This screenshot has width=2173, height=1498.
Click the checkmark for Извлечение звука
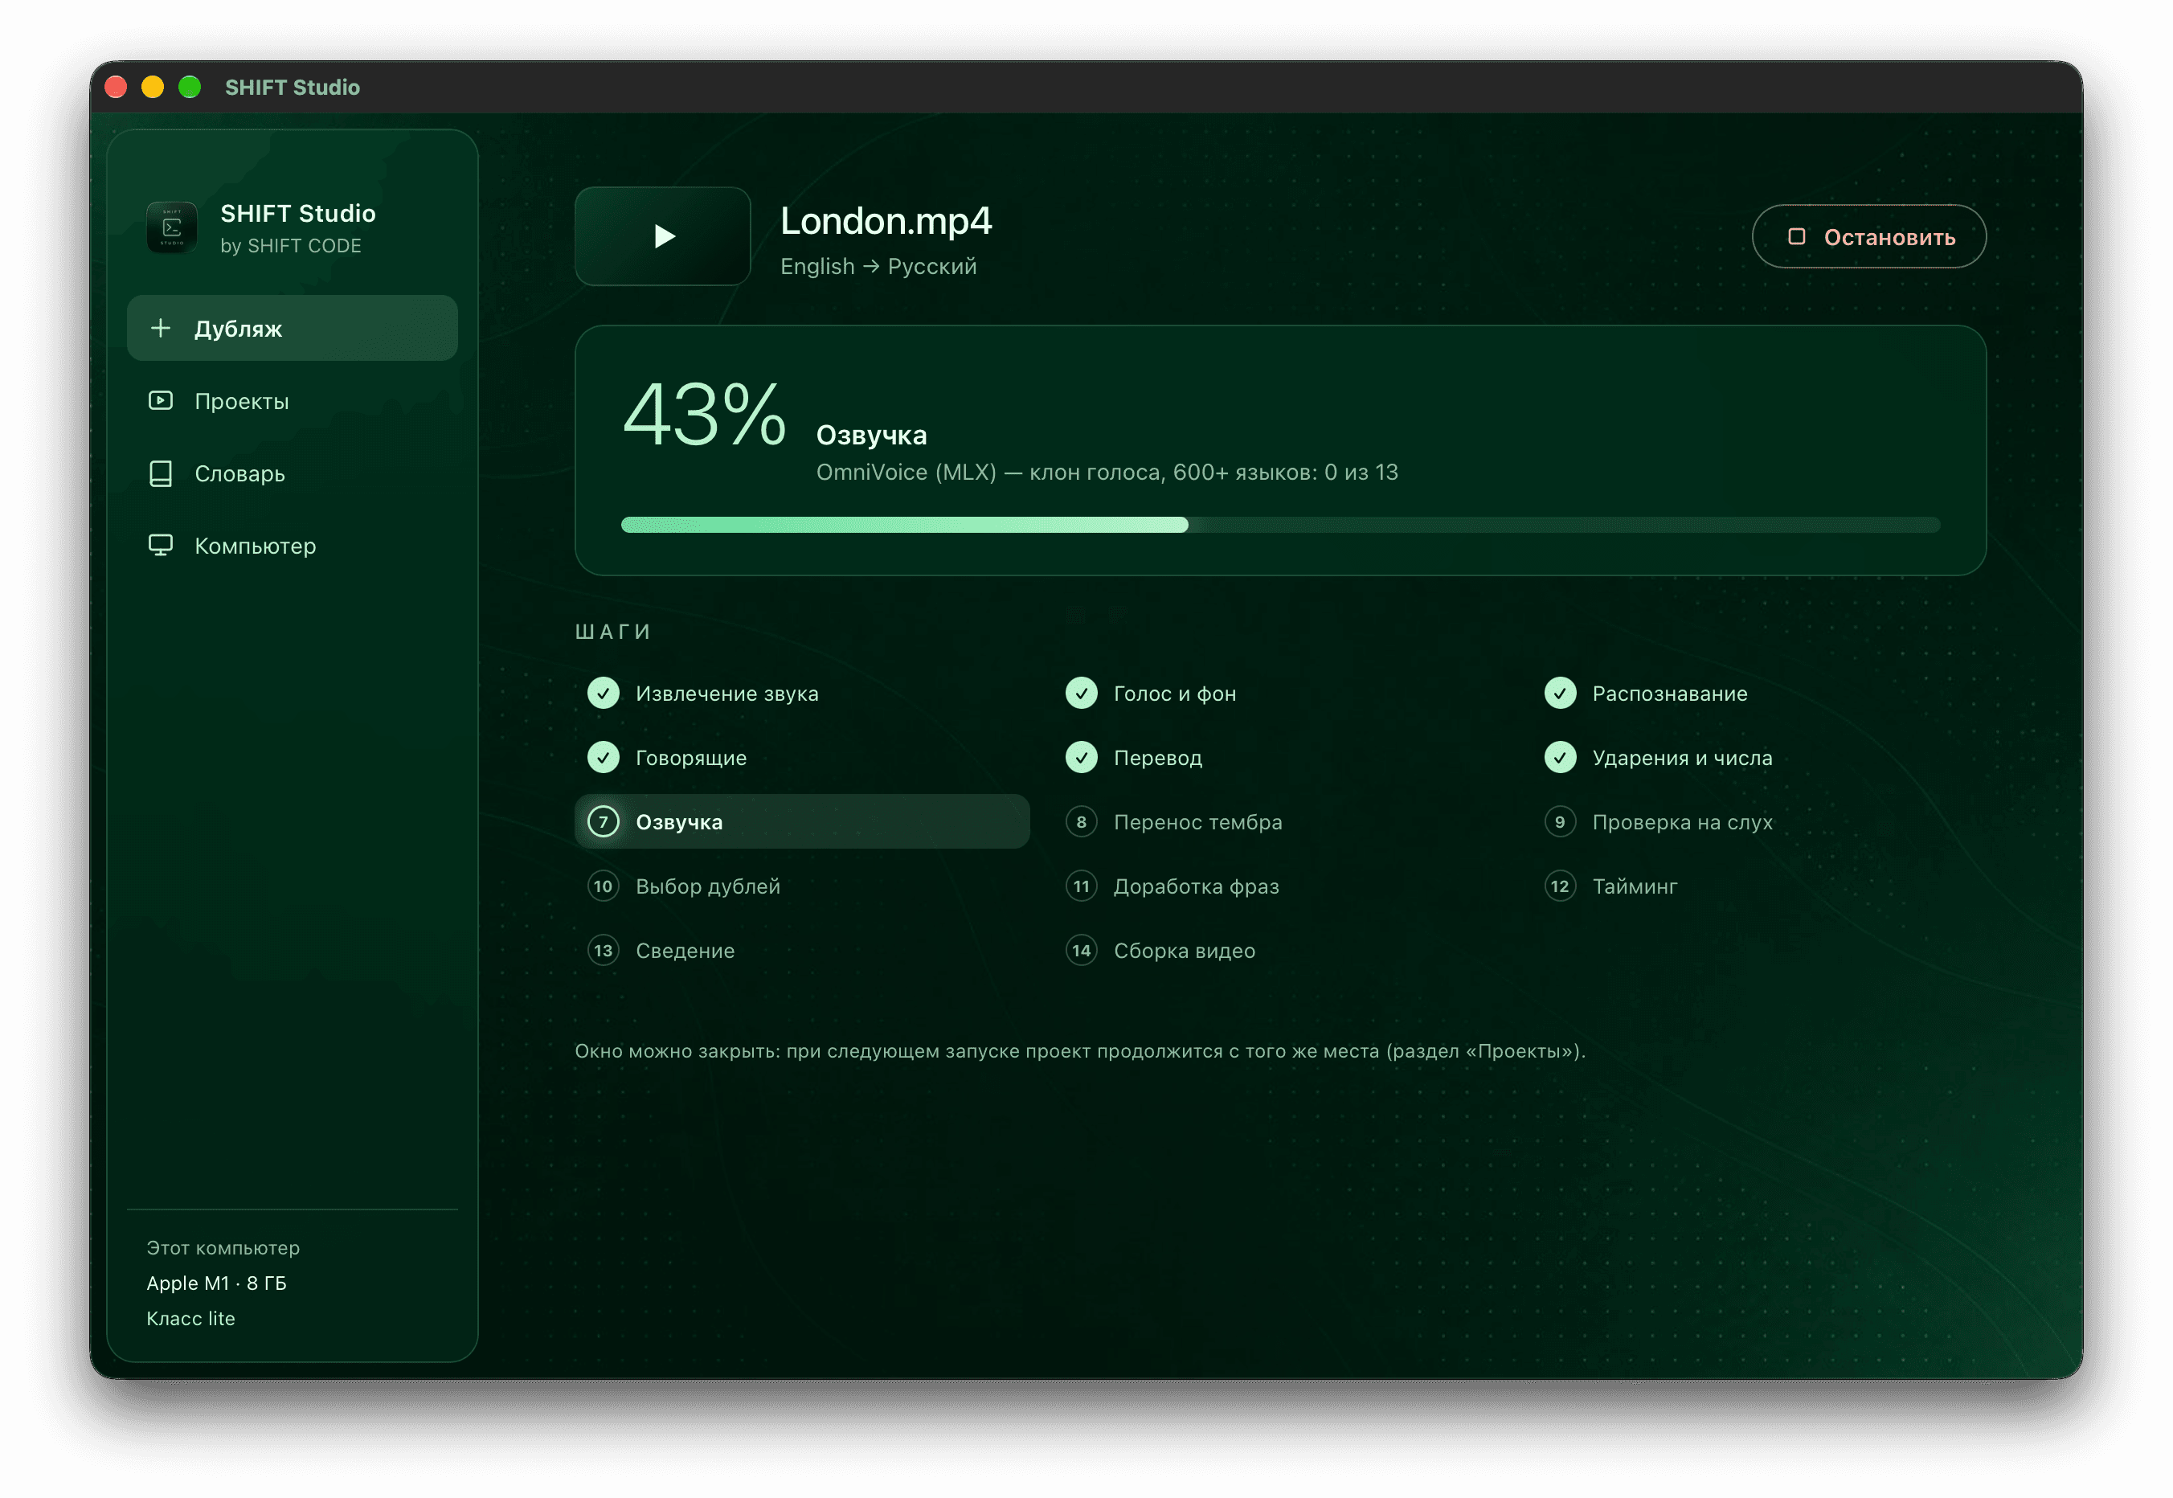pyautogui.click(x=604, y=694)
